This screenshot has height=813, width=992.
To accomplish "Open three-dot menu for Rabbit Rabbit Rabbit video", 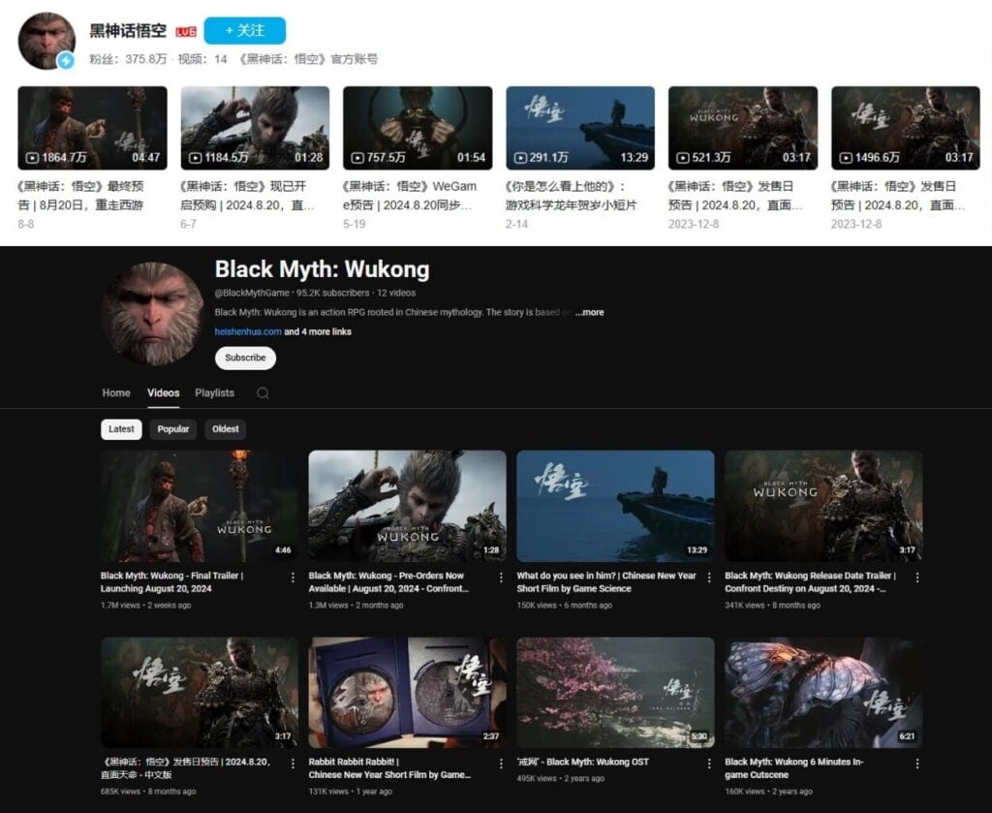I will pos(502,764).
